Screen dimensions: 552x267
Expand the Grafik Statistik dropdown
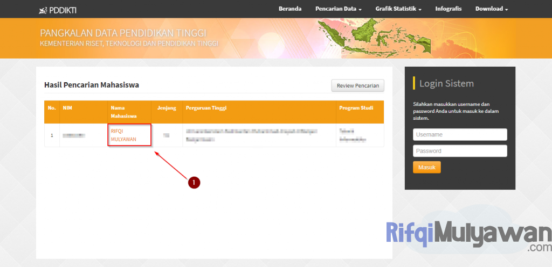click(398, 9)
